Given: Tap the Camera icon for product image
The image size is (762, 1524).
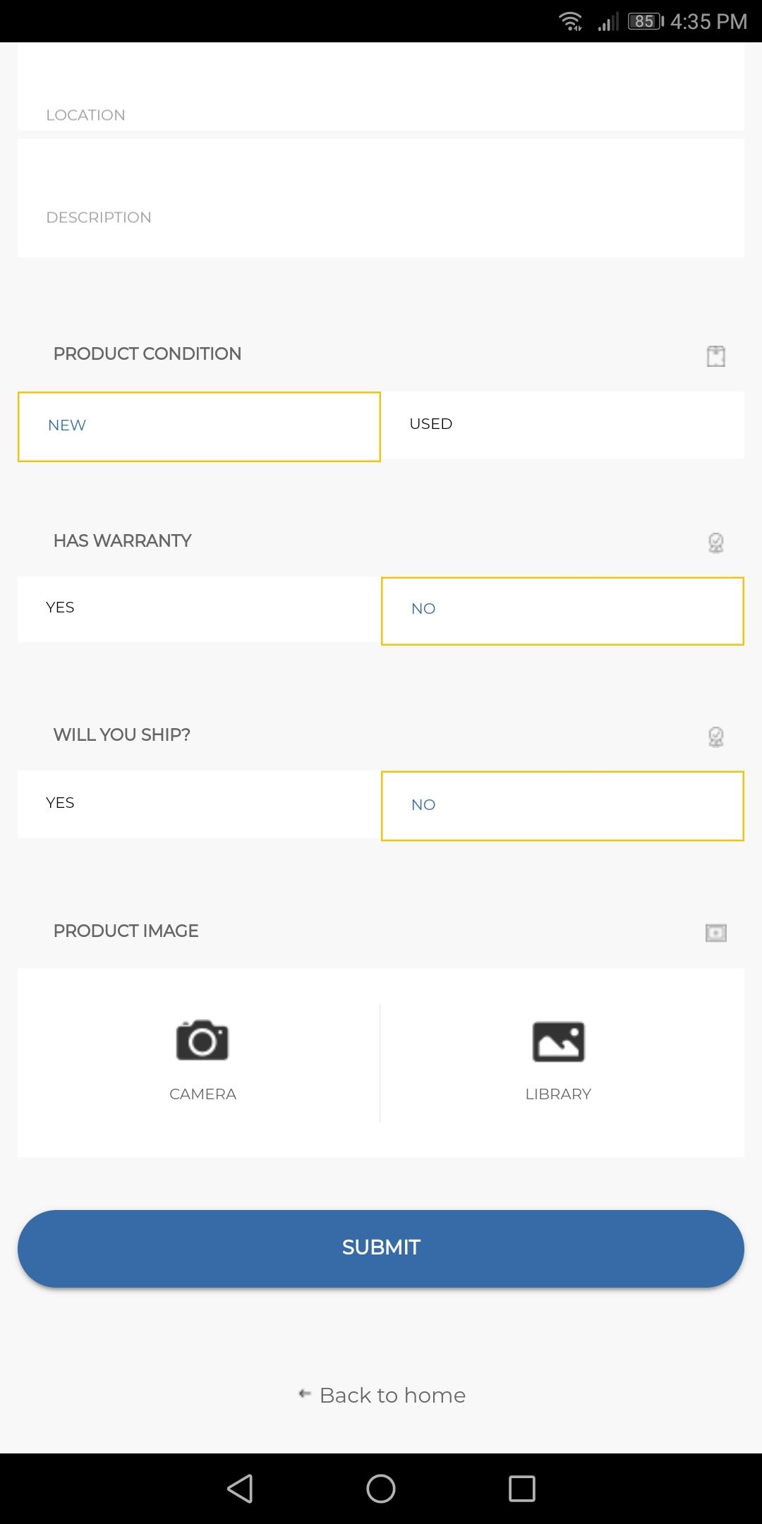Looking at the screenshot, I should (x=202, y=1041).
